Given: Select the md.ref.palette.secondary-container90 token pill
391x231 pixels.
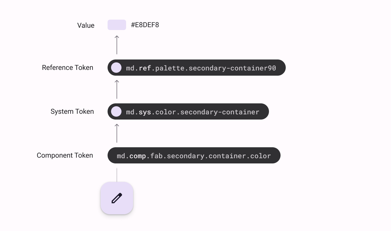Looking at the screenshot, I should pos(197,68).
